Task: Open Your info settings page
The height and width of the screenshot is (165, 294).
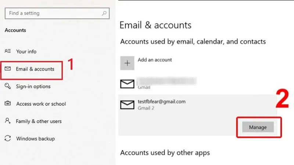Action: tap(26, 51)
